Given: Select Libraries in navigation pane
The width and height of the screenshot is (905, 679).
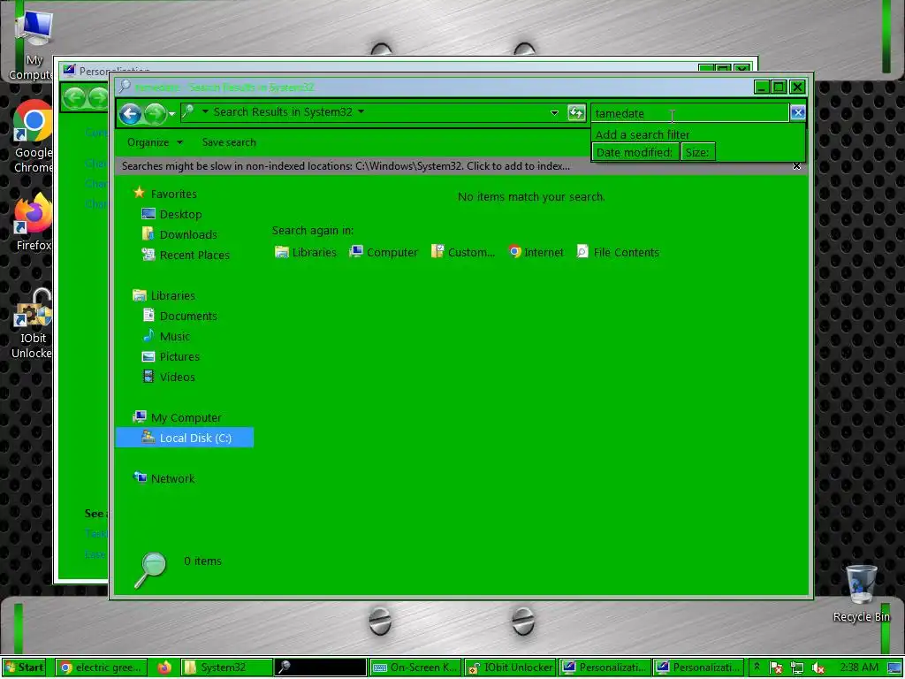Looking at the screenshot, I should [x=173, y=295].
